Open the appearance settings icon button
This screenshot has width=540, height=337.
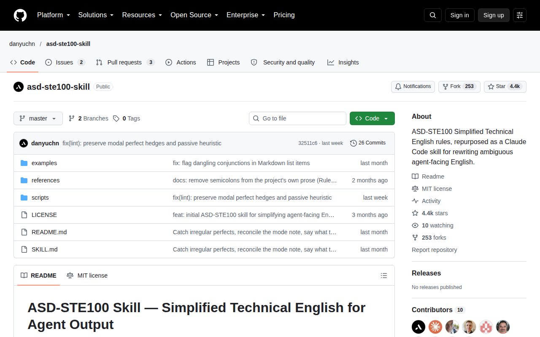point(520,15)
